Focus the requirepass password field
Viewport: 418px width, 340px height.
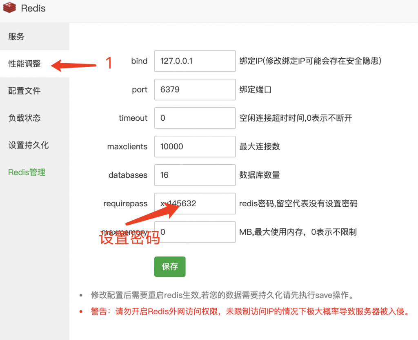pyautogui.click(x=195, y=203)
